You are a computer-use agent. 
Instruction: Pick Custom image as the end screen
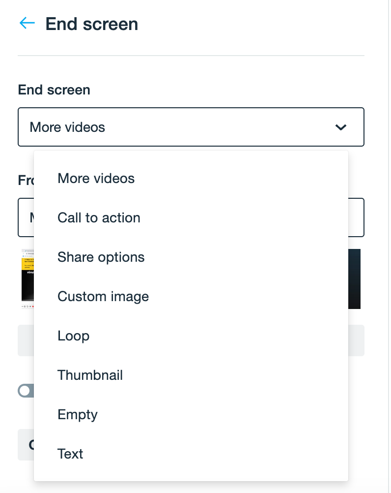[x=103, y=296]
